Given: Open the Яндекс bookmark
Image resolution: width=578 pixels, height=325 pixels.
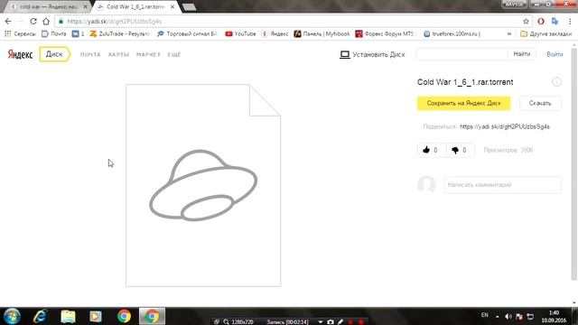Looking at the screenshot, I should [275, 33].
